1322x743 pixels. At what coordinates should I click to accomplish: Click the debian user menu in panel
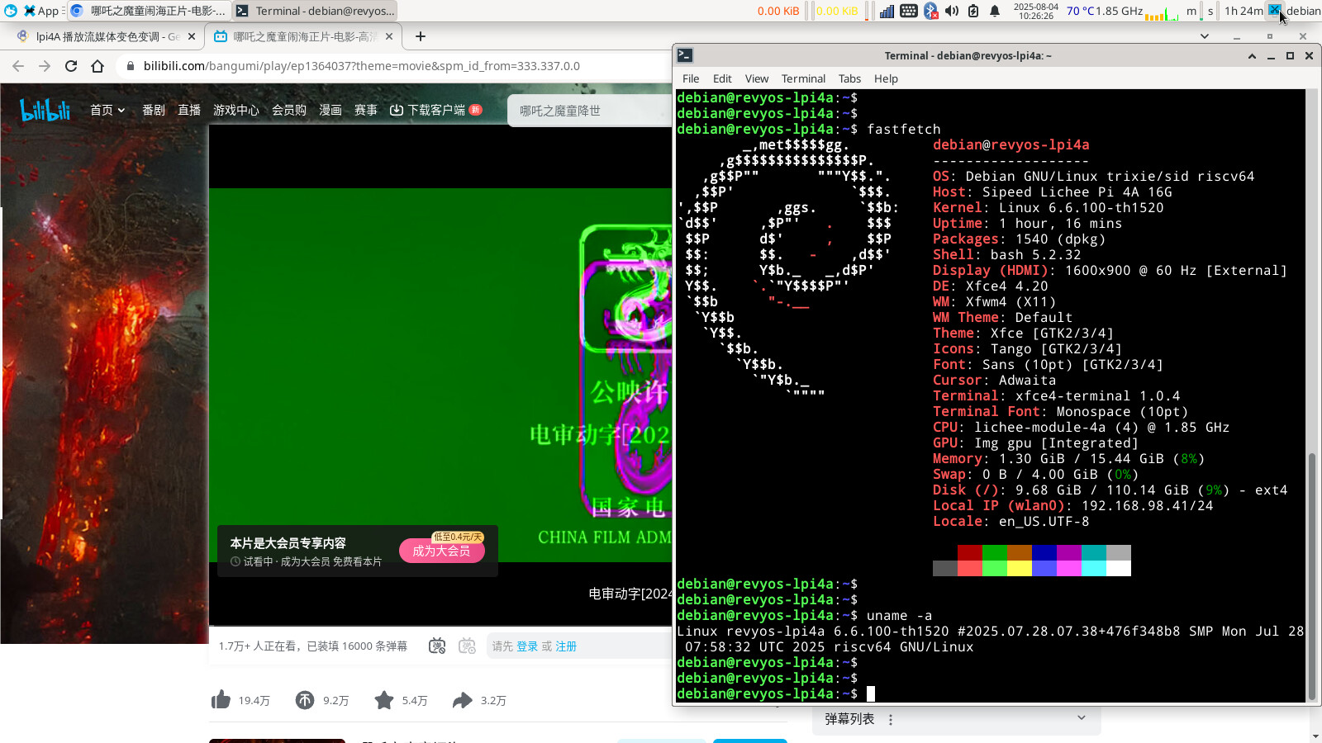pos(1303,11)
